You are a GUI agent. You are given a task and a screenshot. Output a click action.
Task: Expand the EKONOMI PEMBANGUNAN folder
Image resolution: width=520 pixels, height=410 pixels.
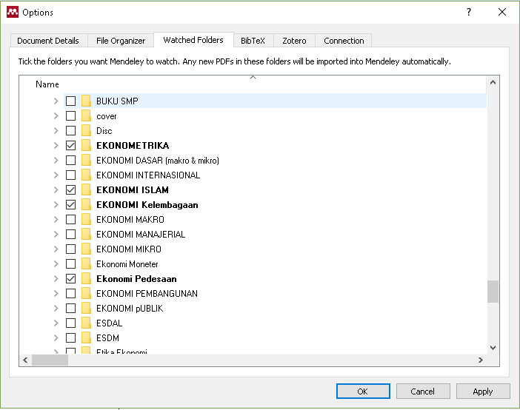click(x=56, y=294)
